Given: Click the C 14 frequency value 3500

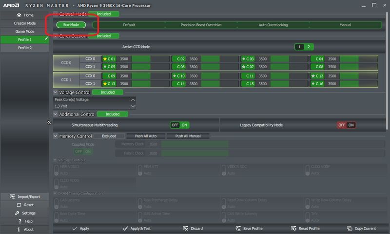Looking at the screenshot, I should click(x=194, y=84).
